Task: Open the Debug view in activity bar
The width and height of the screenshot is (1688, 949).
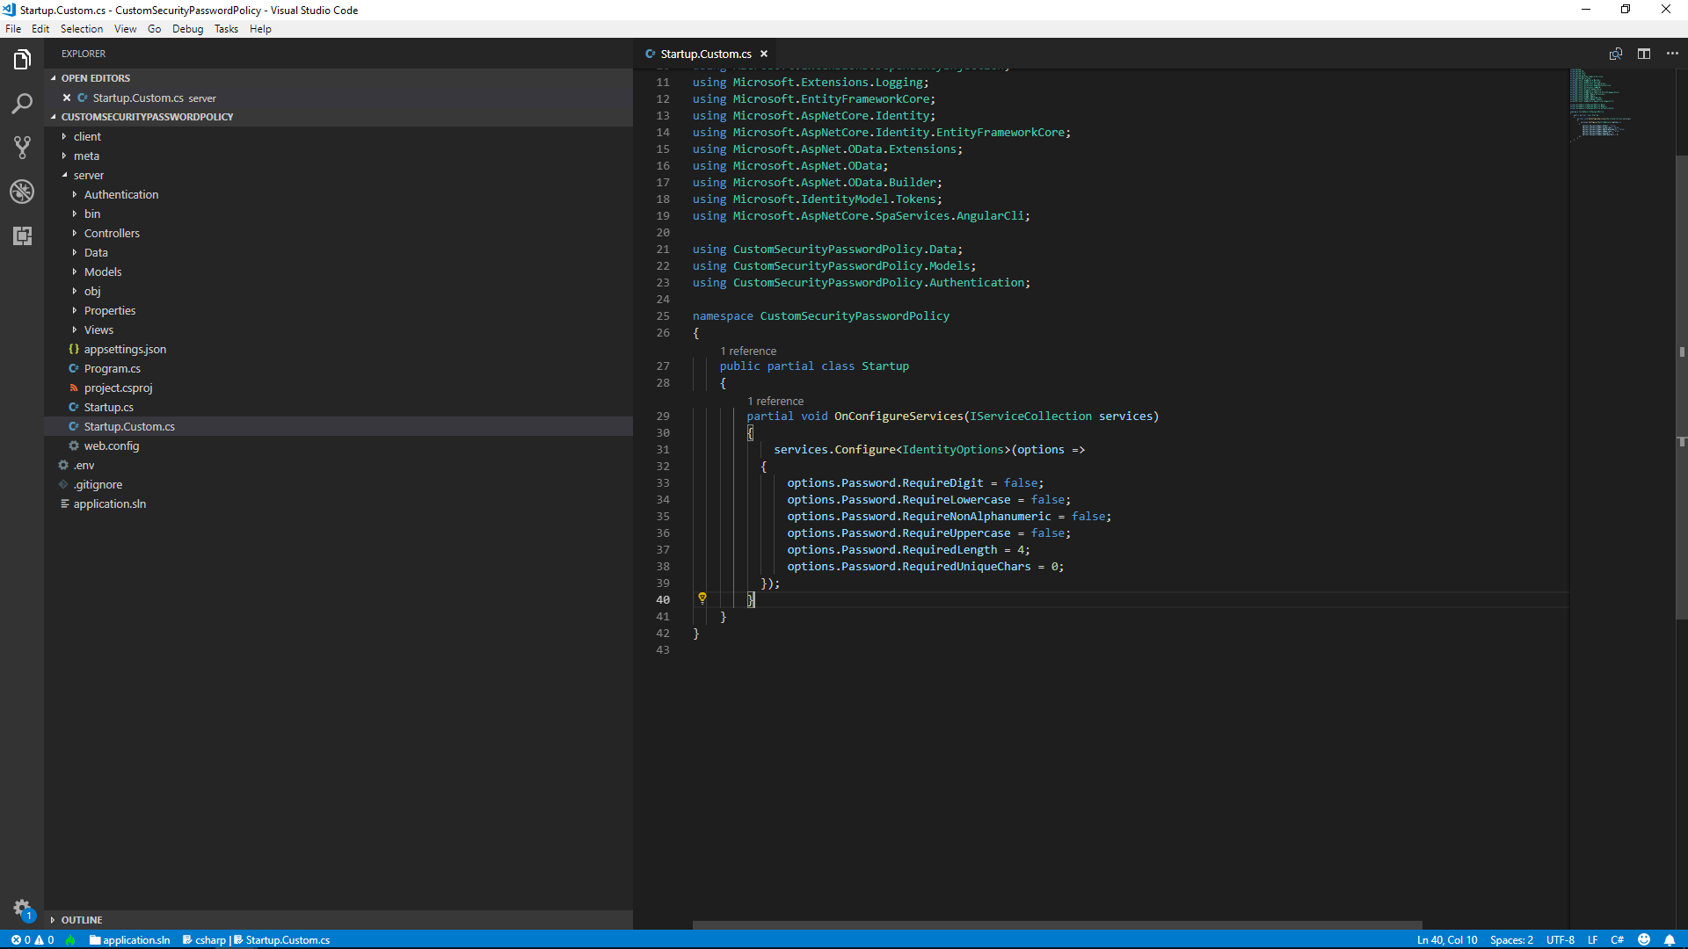Action: point(22,192)
